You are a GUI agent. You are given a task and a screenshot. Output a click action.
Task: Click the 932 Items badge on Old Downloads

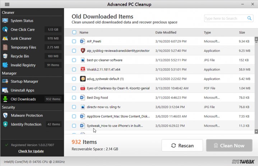click(x=53, y=99)
